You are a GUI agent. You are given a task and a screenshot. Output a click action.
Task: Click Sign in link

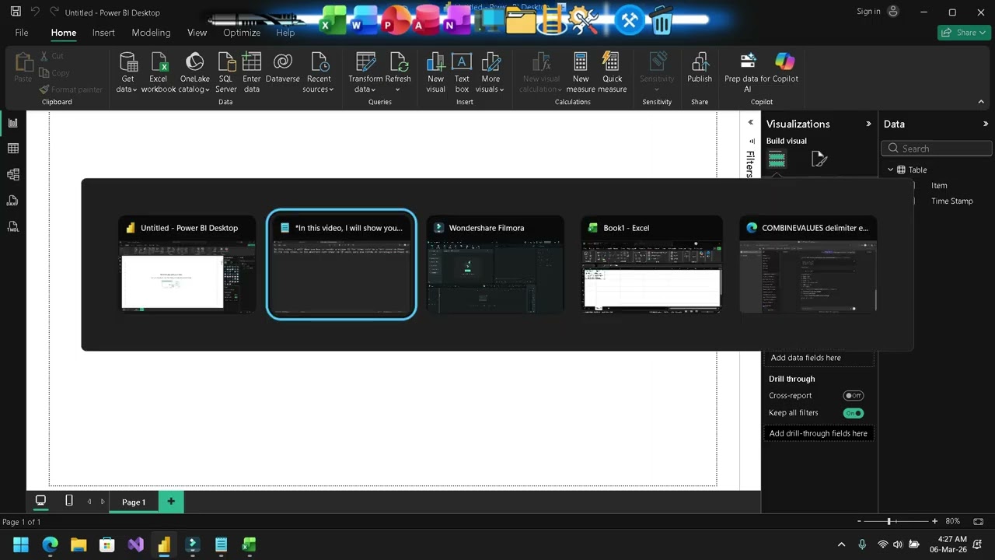tap(868, 12)
